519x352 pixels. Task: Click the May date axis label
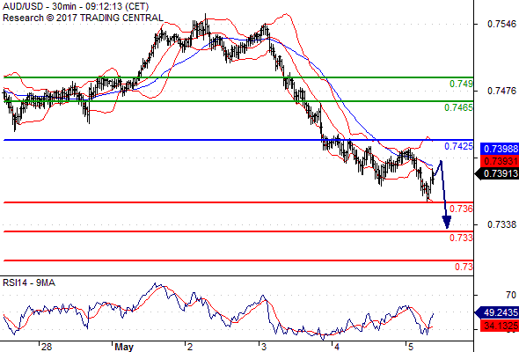click(x=124, y=347)
